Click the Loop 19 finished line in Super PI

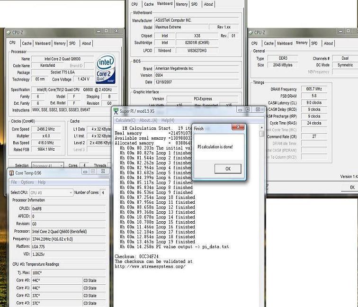coord(157,242)
